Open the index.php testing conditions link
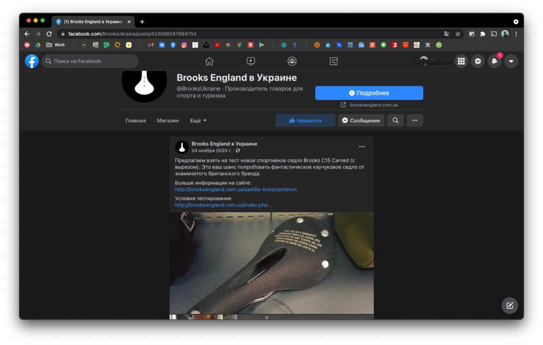The width and height of the screenshot is (543, 345). click(223, 205)
